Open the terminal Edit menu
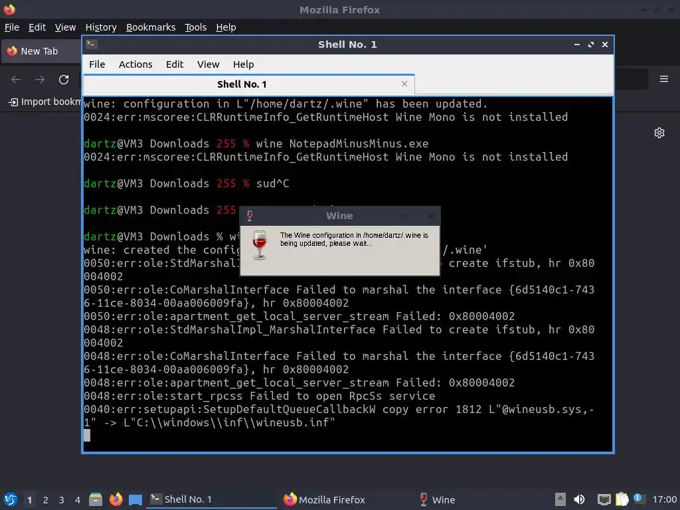This screenshot has height=510, width=680. 175,64
